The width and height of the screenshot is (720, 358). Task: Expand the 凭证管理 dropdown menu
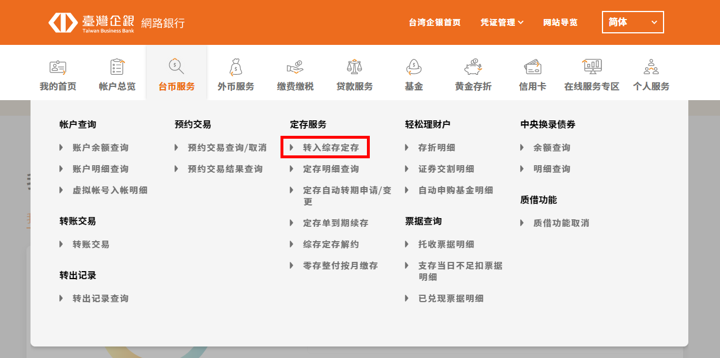pos(502,22)
